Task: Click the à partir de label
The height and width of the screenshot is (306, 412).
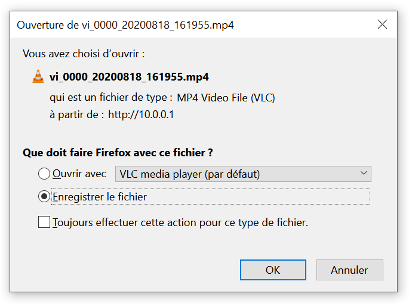Action: pos(76,115)
